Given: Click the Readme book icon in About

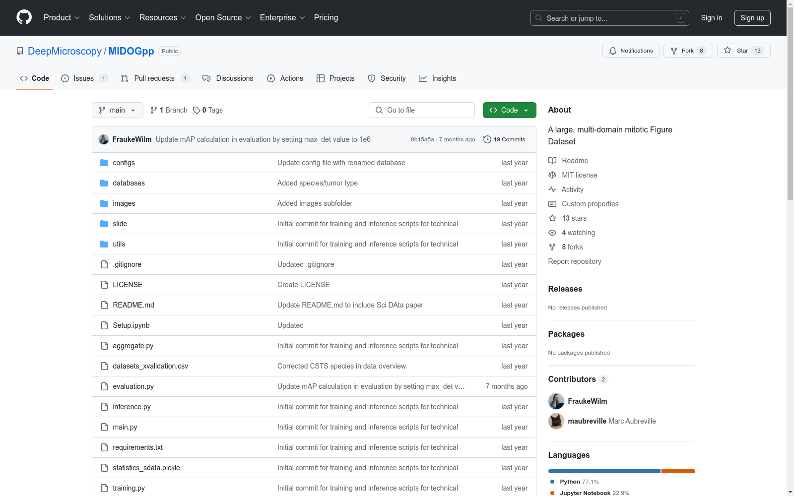Looking at the screenshot, I should pyautogui.click(x=552, y=161).
